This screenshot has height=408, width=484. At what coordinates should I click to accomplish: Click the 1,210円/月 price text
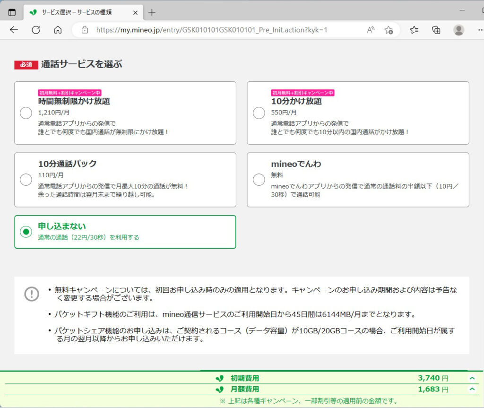(x=54, y=113)
